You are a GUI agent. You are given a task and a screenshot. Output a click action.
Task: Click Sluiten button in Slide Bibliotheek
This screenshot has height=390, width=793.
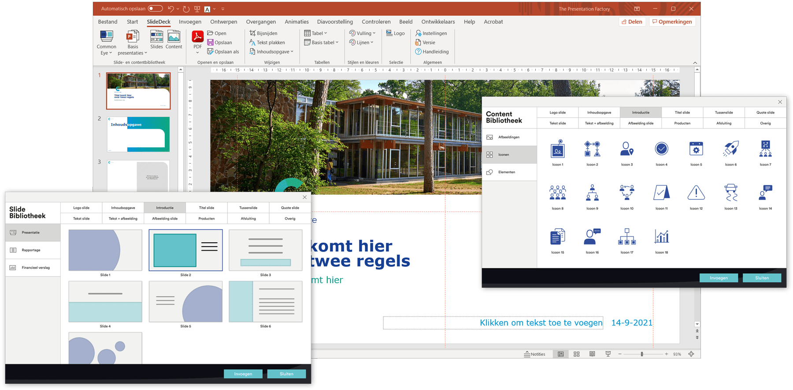click(x=286, y=374)
